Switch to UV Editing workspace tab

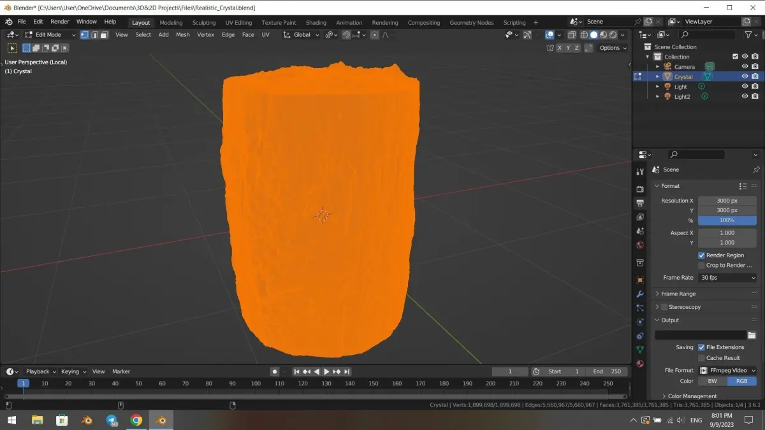tap(238, 22)
